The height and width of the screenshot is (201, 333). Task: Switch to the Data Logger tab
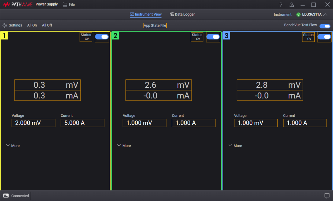click(182, 14)
